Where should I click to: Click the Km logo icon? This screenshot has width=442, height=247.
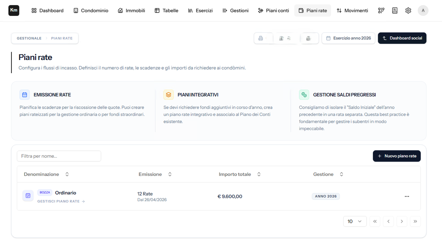(x=14, y=11)
